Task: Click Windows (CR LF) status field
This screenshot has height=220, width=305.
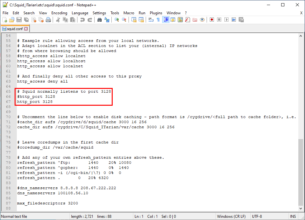Action: point(231,216)
